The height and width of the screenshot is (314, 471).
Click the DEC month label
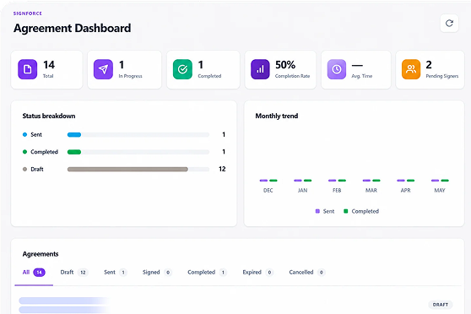268,191
